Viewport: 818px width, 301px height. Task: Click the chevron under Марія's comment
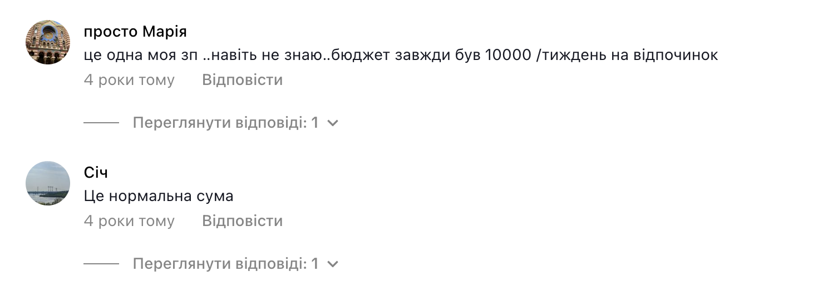tap(333, 123)
